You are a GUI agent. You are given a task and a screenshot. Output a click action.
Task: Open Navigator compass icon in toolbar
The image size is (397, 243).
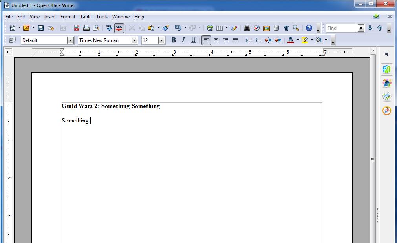pos(256,28)
